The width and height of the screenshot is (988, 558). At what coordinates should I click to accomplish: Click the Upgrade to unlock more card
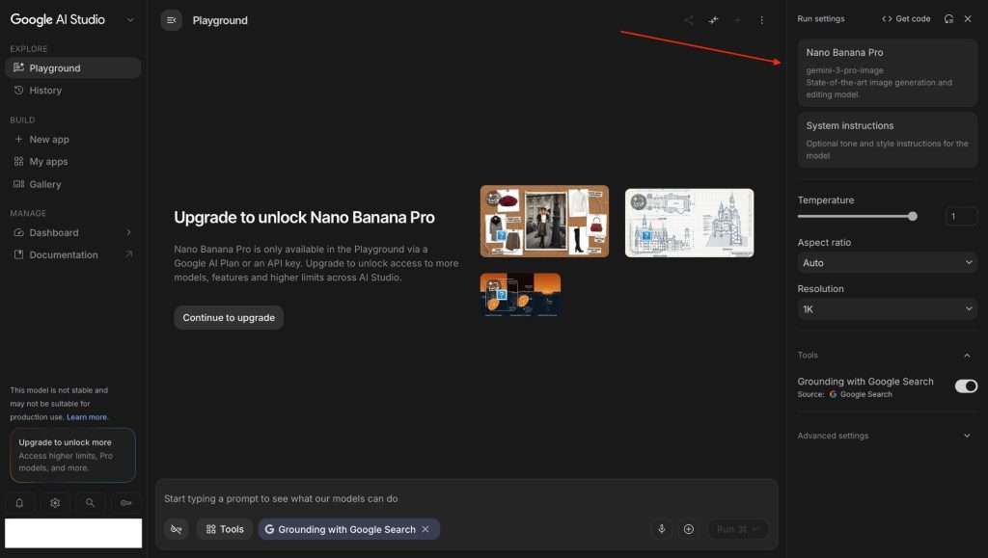(72, 455)
